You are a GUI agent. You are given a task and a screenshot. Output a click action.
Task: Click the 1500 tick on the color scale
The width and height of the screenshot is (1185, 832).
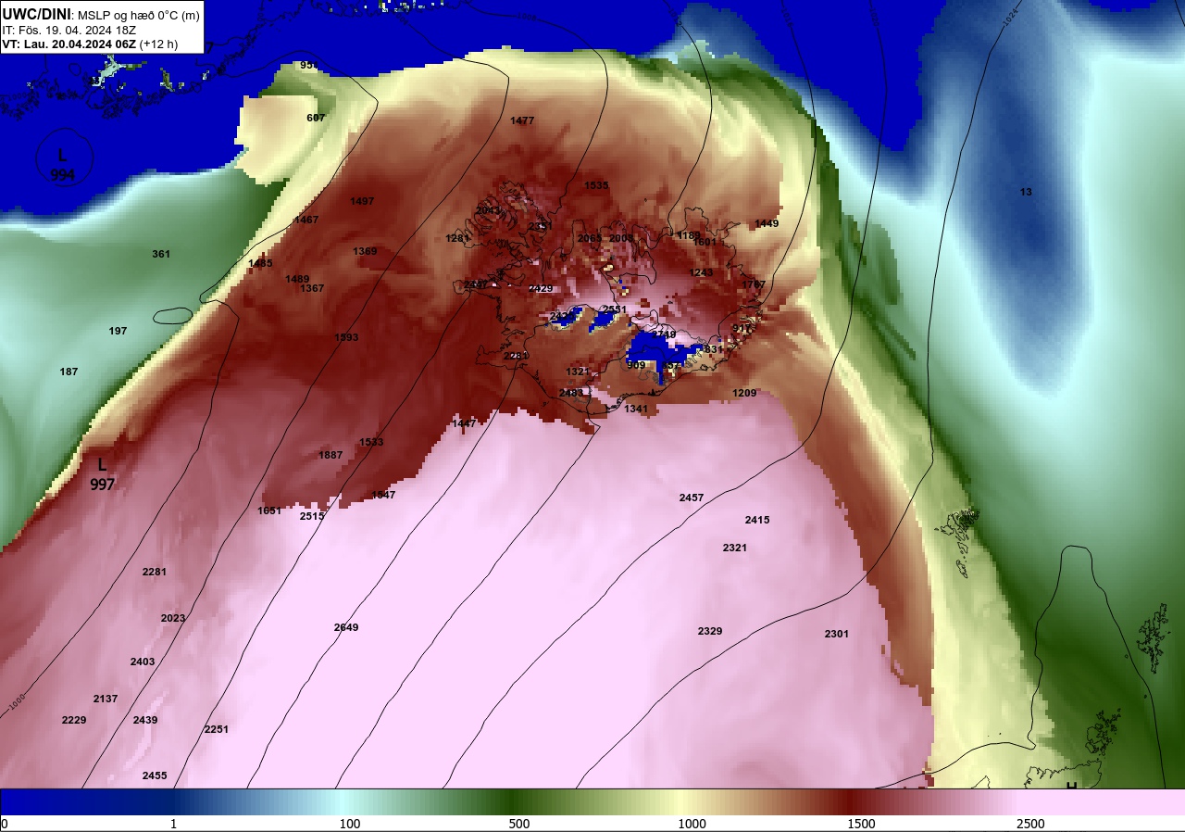click(x=861, y=824)
